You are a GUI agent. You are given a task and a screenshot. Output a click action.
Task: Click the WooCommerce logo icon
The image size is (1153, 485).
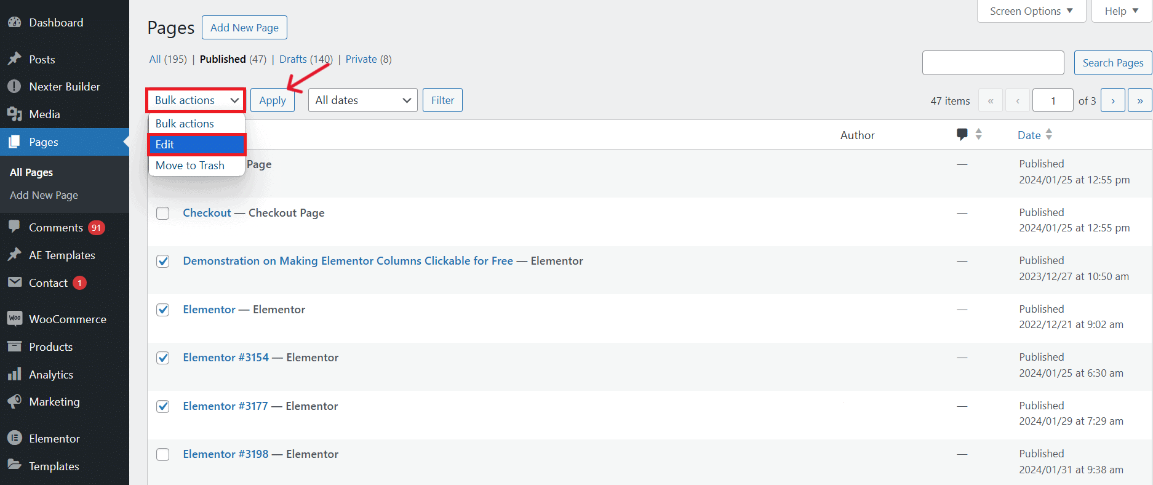14,319
